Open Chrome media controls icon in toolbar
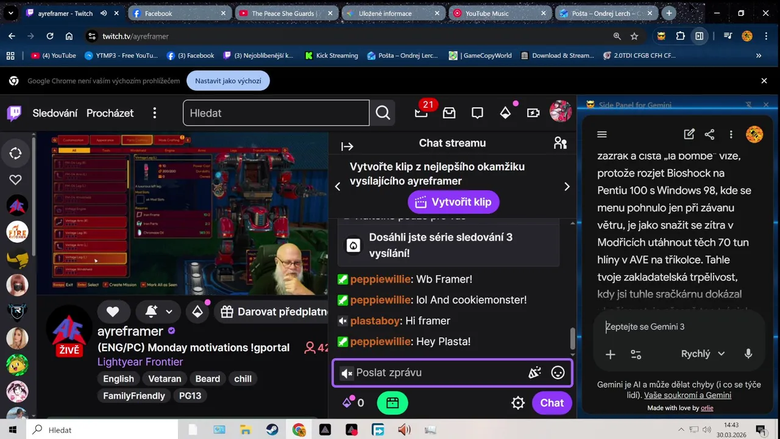The image size is (780, 439). click(x=728, y=36)
